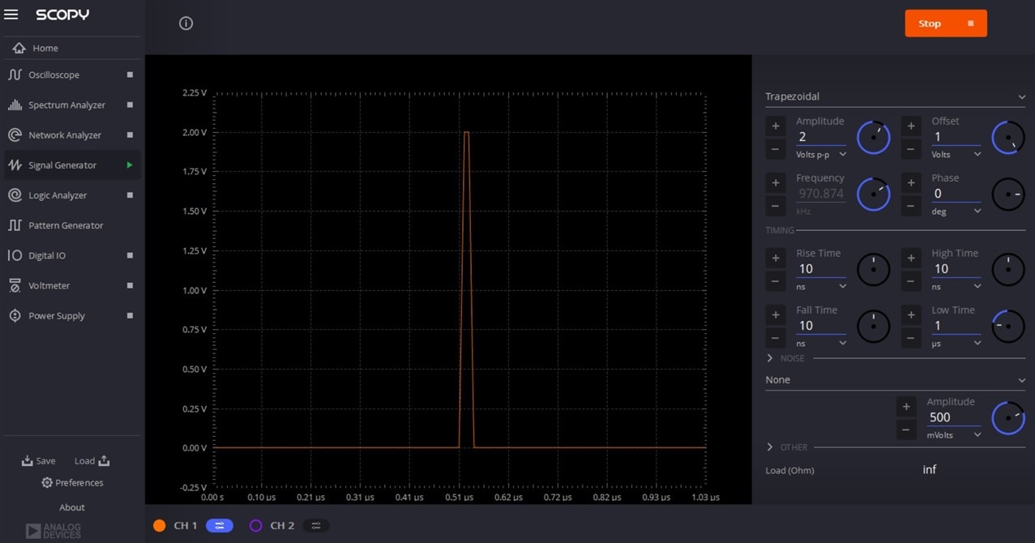Viewport: 1035px width, 543px height.
Task: Open High Time ns unit dropdown
Action: [956, 286]
